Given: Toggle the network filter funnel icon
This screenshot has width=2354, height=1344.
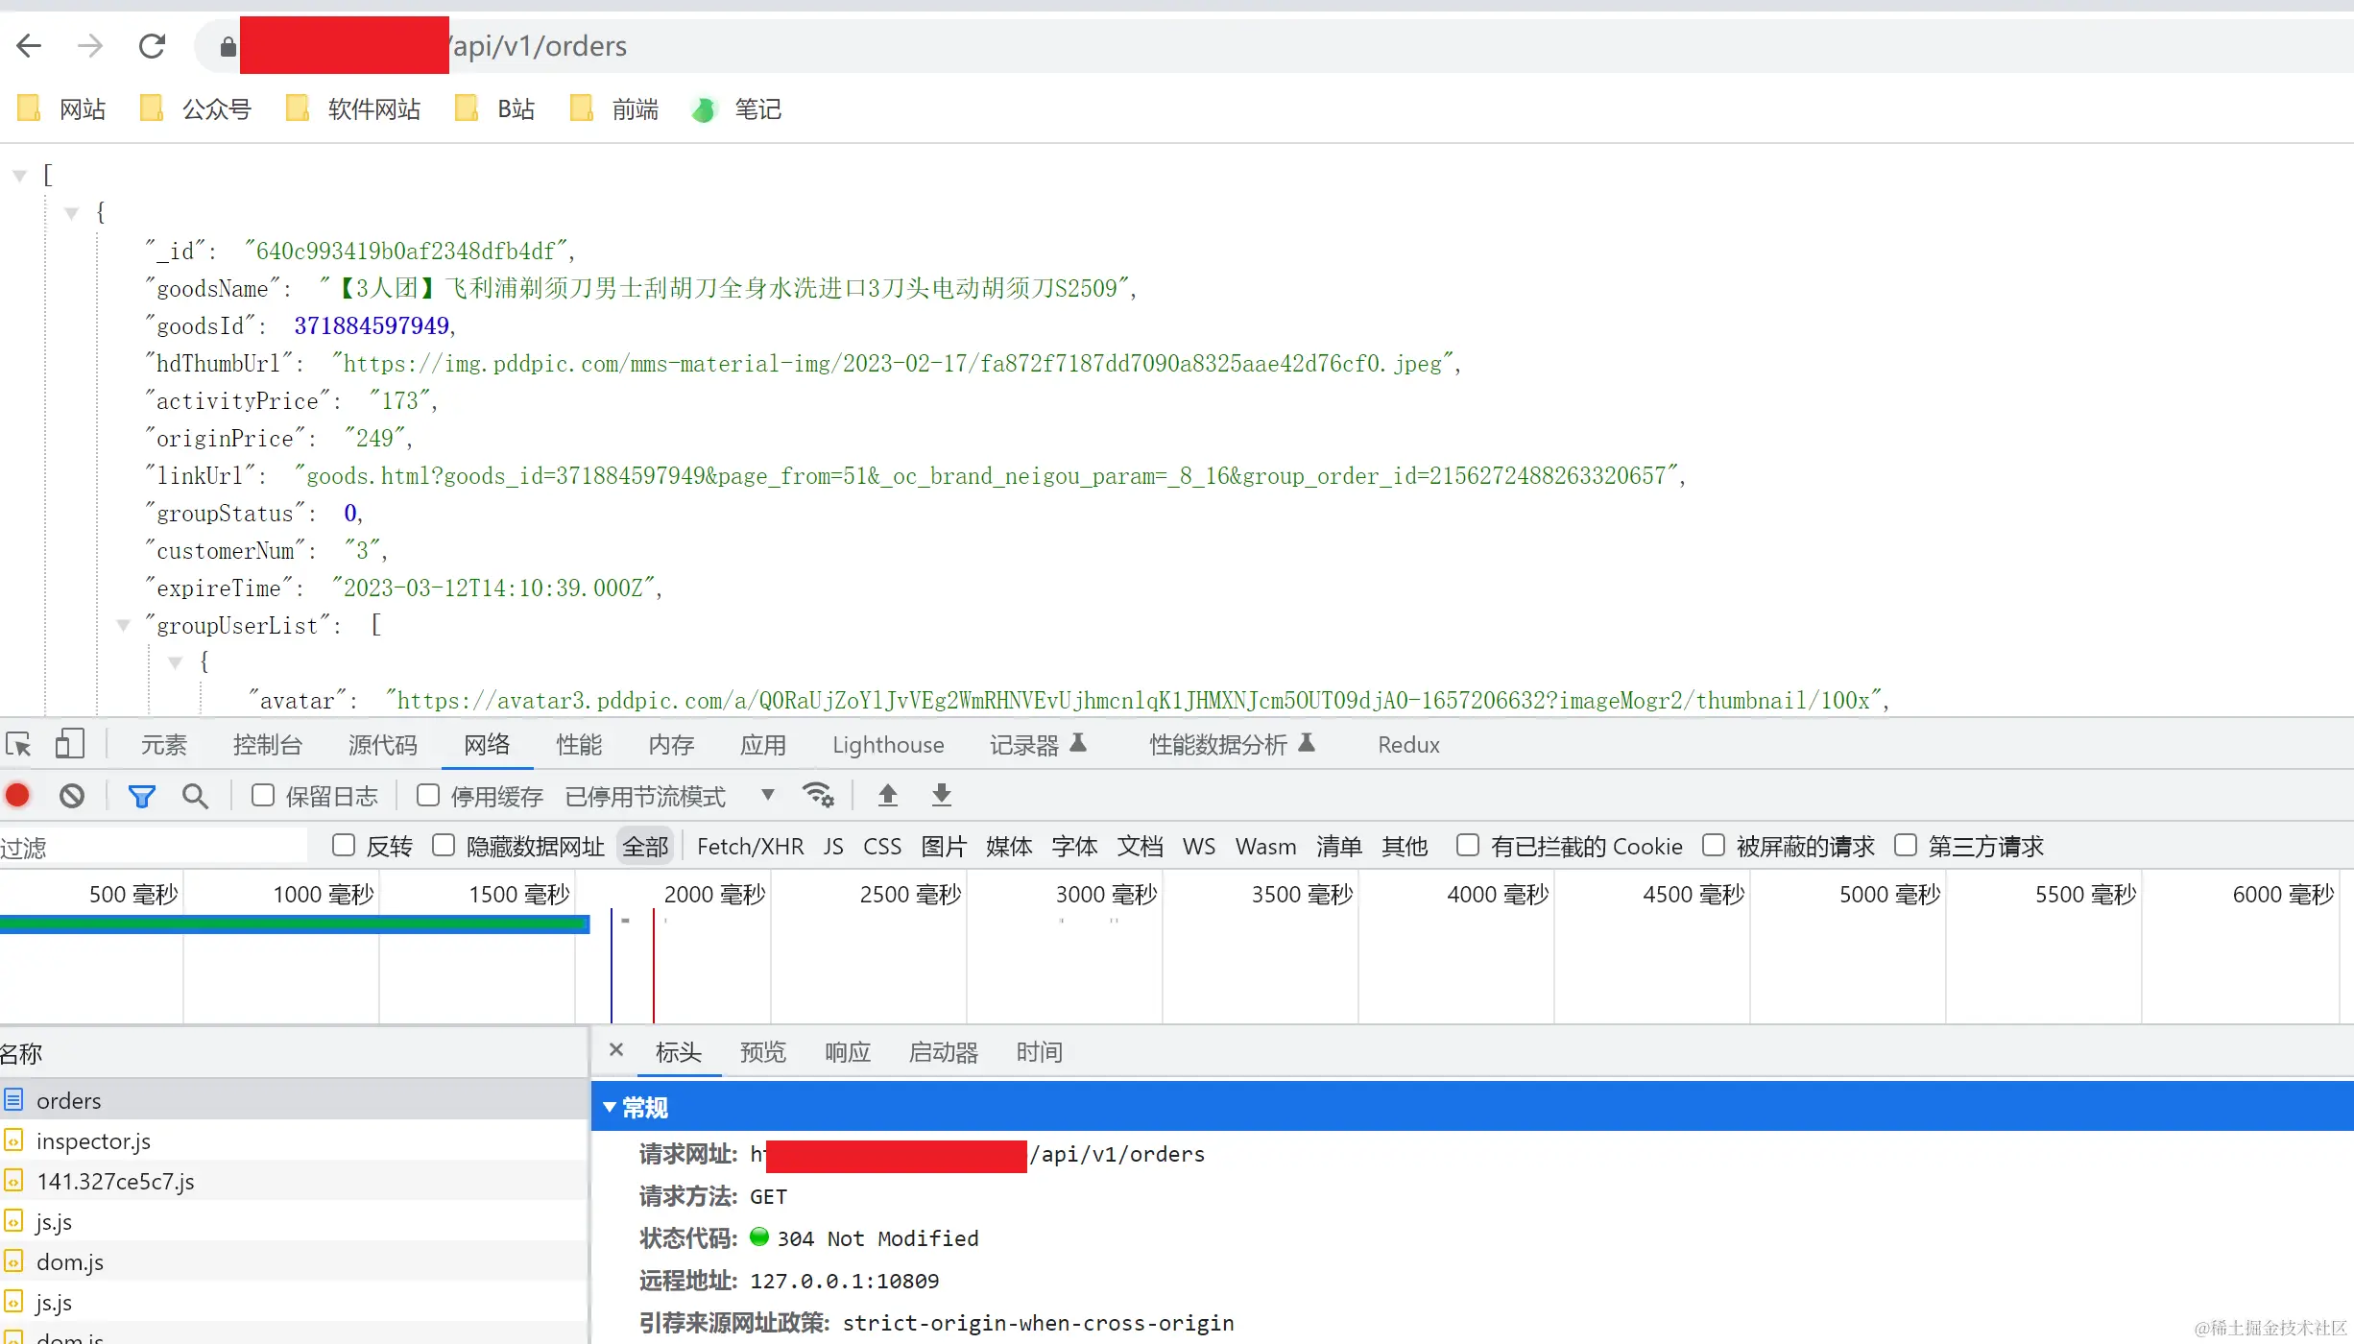Looking at the screenshot, I should coord(142,796).
